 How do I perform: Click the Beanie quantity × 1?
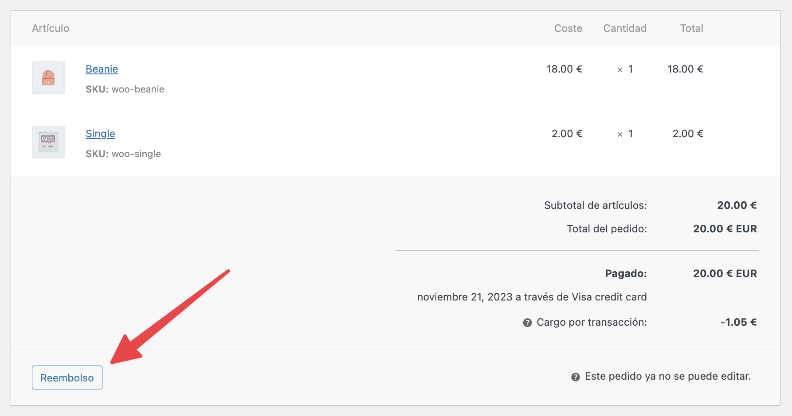click(625, 69)
